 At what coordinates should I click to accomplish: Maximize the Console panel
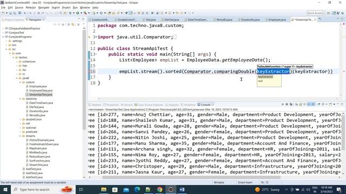pos(342,104)
